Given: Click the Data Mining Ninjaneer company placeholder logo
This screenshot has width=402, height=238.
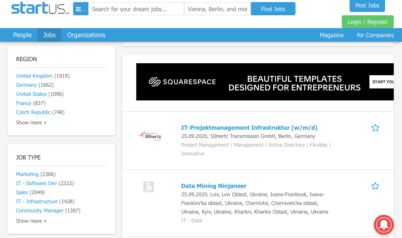Looking at the screenshot, I should (149, 187).
